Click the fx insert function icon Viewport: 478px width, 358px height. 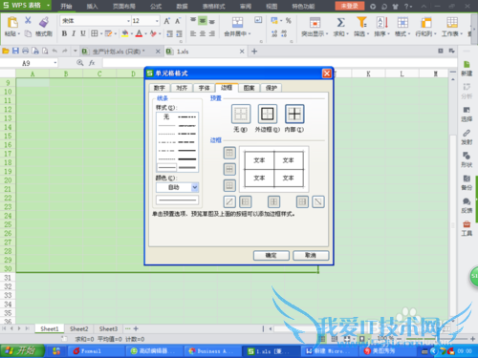pyautogui.click(x=92, y=63)
